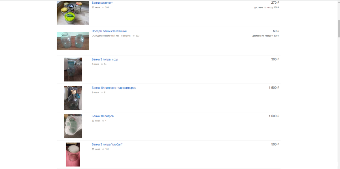This screenshot has width=340, height=169.
Task: Click the views eye icon showing 91
Action: 102,92
